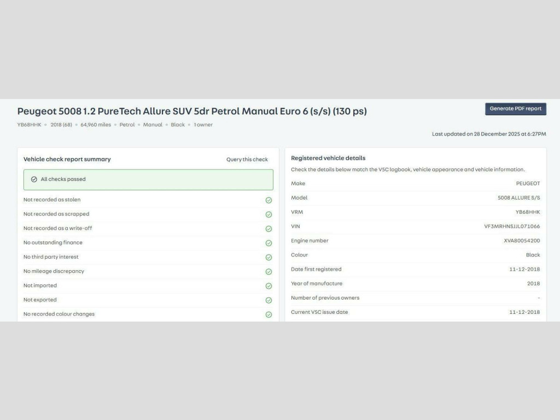Open the Query this check link
The image size is (560, 420).
click(247, 160)
